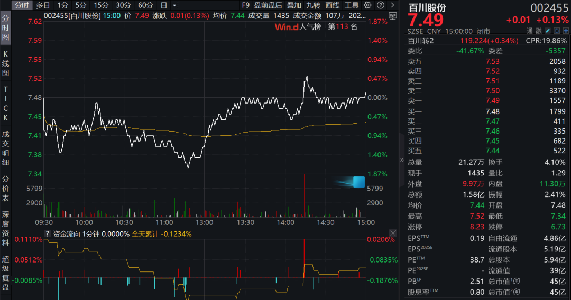
Task: Open TICK view in left sidebar
Action: (x=5, y=104)
